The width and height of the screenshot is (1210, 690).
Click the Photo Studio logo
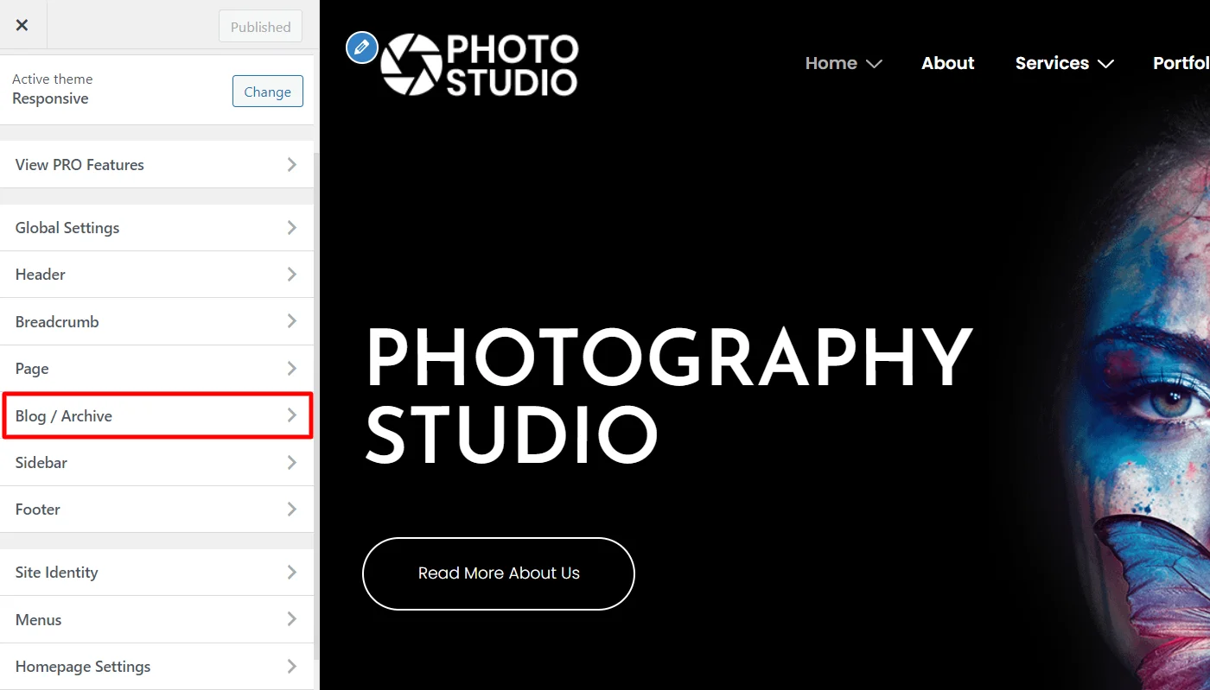coord(480,65)
